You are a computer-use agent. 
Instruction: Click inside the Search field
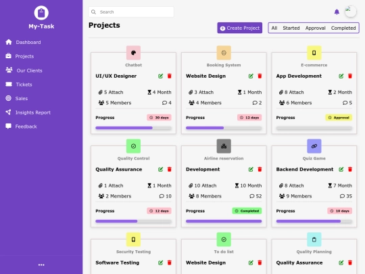click(131, 12)
